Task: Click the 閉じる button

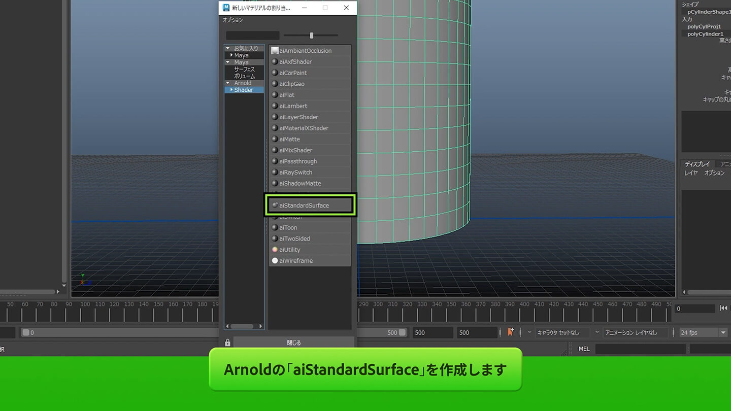Action: pyautogui.click(x=294, y=342)
